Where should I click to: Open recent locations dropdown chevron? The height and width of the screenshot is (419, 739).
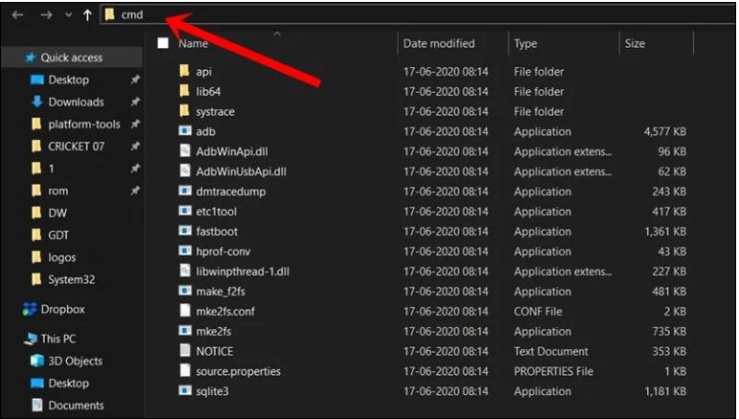68,15
